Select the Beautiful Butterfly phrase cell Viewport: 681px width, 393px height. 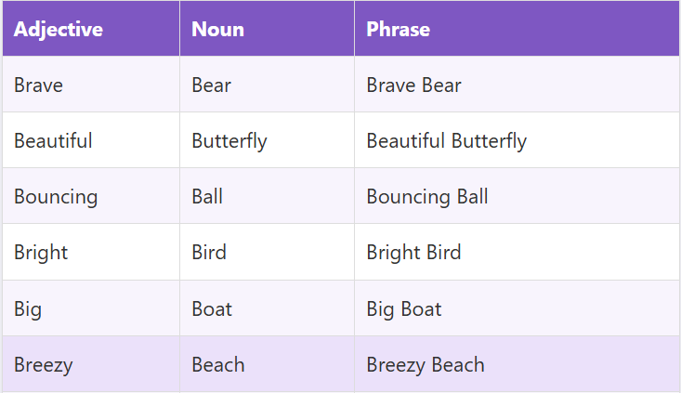click(x=446, y=141)
